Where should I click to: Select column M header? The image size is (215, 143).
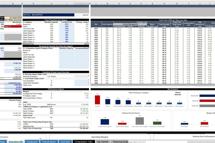[107, 4]
